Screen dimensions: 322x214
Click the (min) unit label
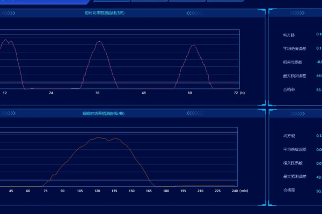(x=244, y=191)
